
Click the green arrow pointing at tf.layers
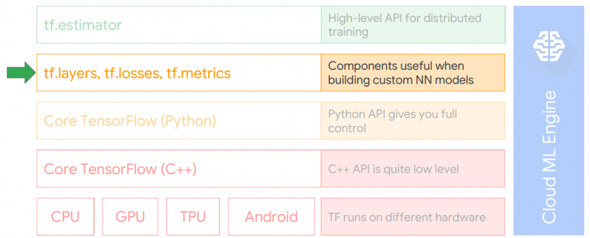point(21,73)
